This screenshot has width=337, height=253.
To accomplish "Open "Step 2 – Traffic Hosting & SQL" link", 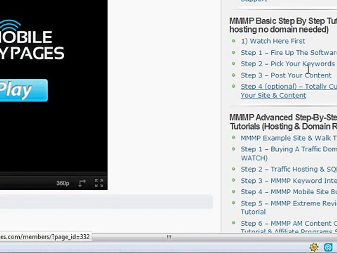I will [x=289, y=169].
